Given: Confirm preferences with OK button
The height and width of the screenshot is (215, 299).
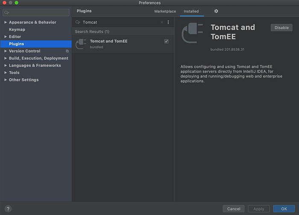Looking at the screenshot, I should pyautogui.click(x=284, y=209).
